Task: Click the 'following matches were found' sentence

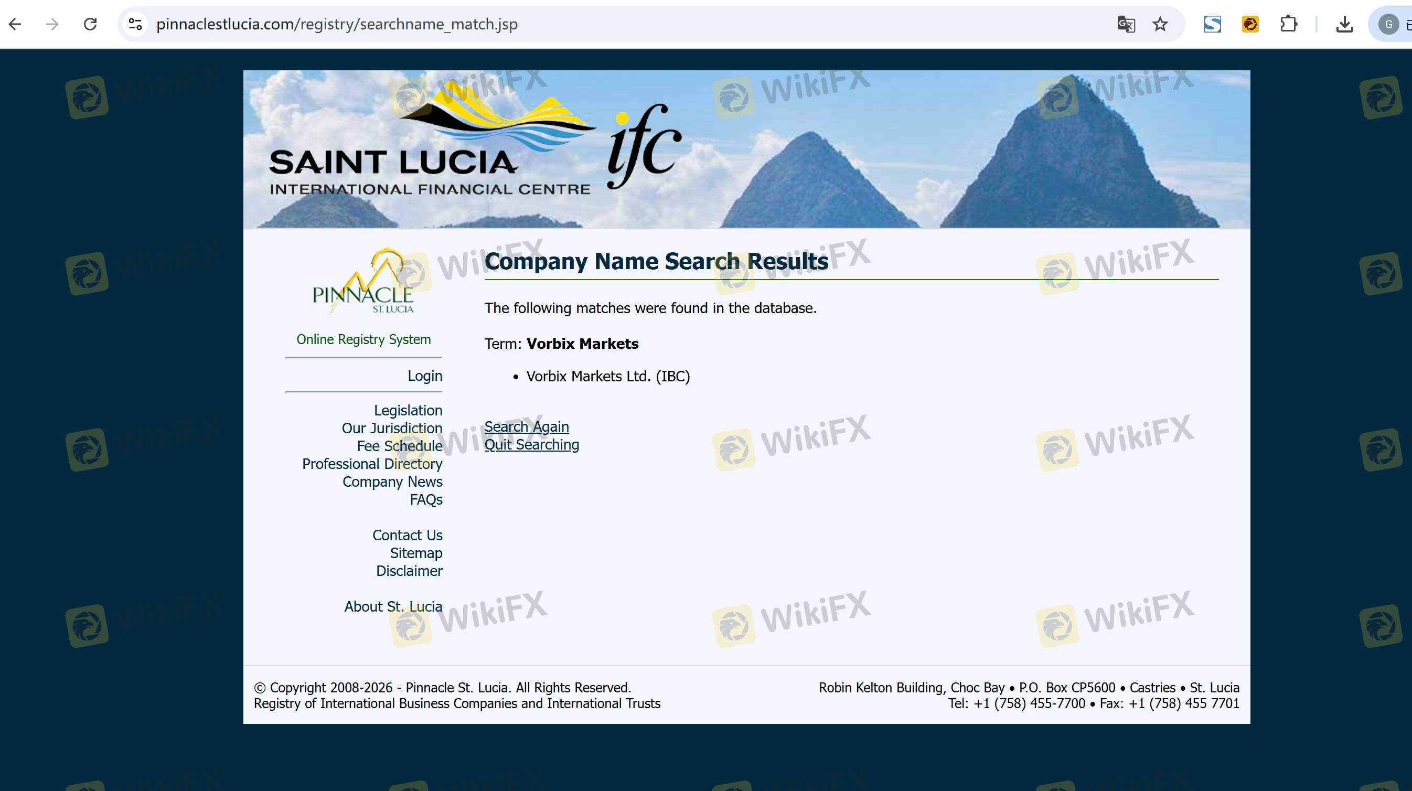Action: [650, 308]
